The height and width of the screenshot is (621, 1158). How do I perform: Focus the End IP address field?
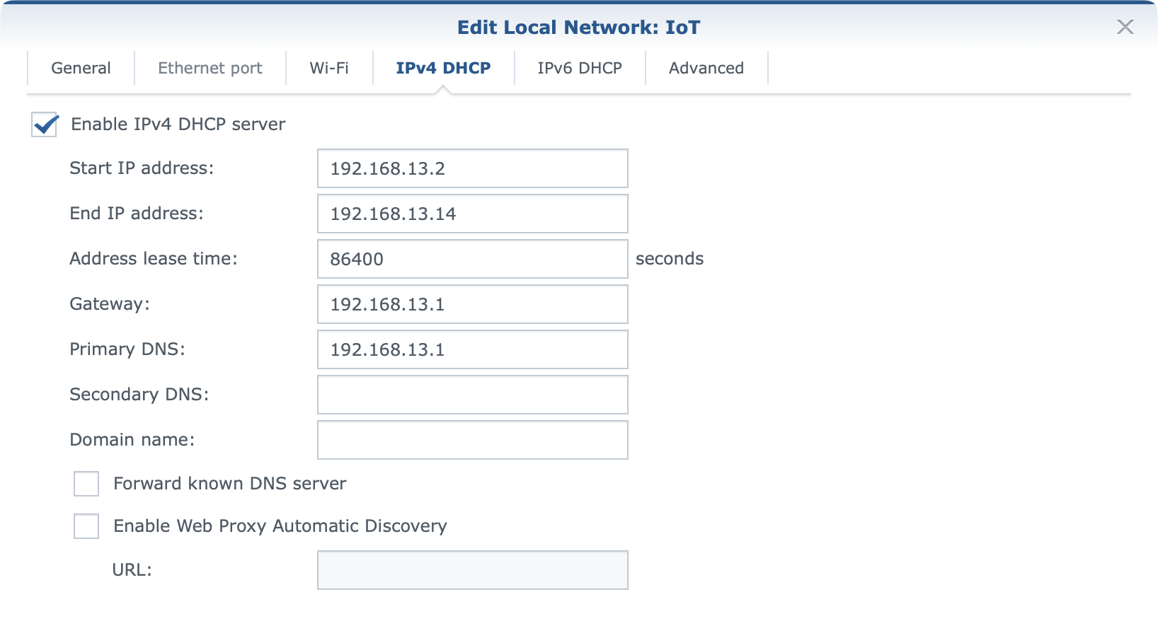pyautogui.click(x=472, y=214)
